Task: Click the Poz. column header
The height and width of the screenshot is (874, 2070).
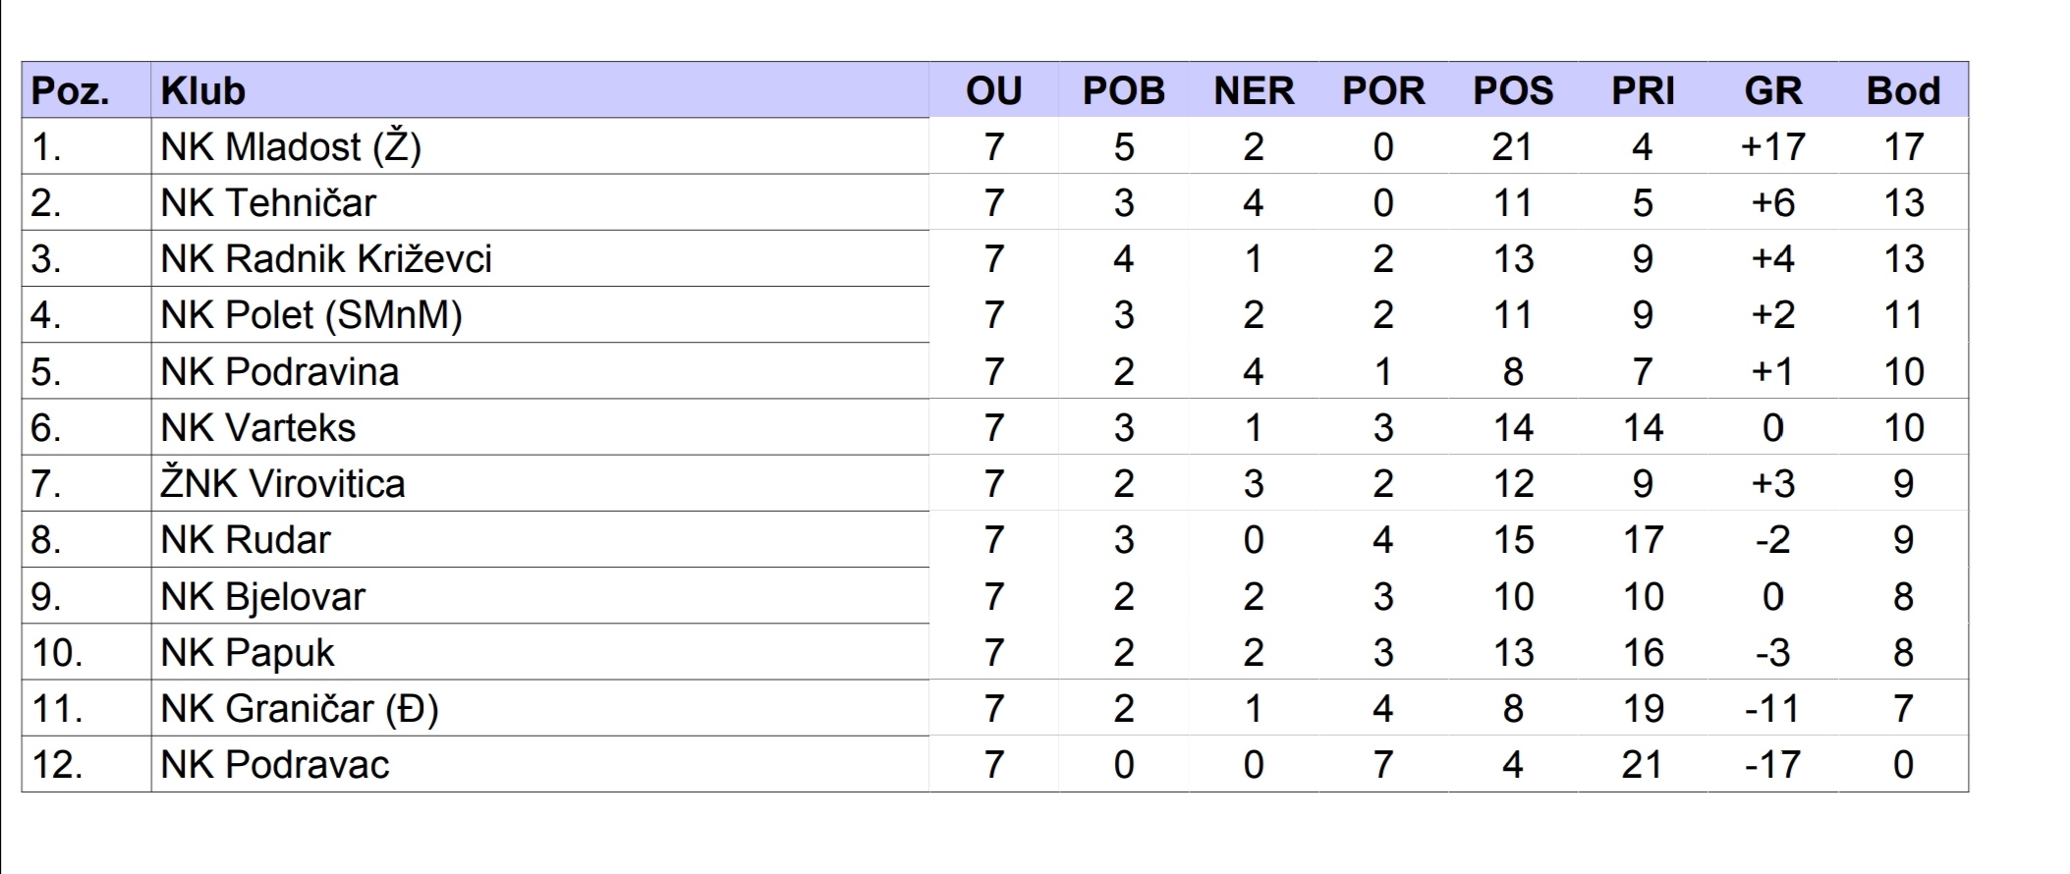Action: point(70,91)
